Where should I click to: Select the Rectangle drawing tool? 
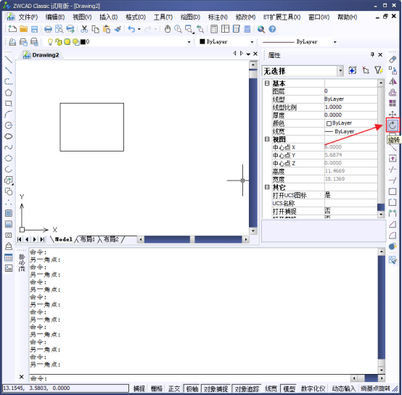click(x=9, y=104)
